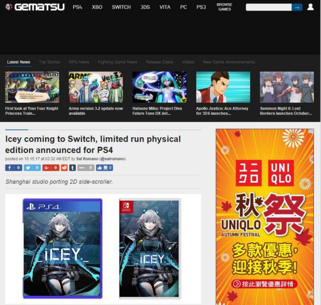Switch to RPG News tab
Viewport: 321px width, 305px height.
tap(79, 62)
